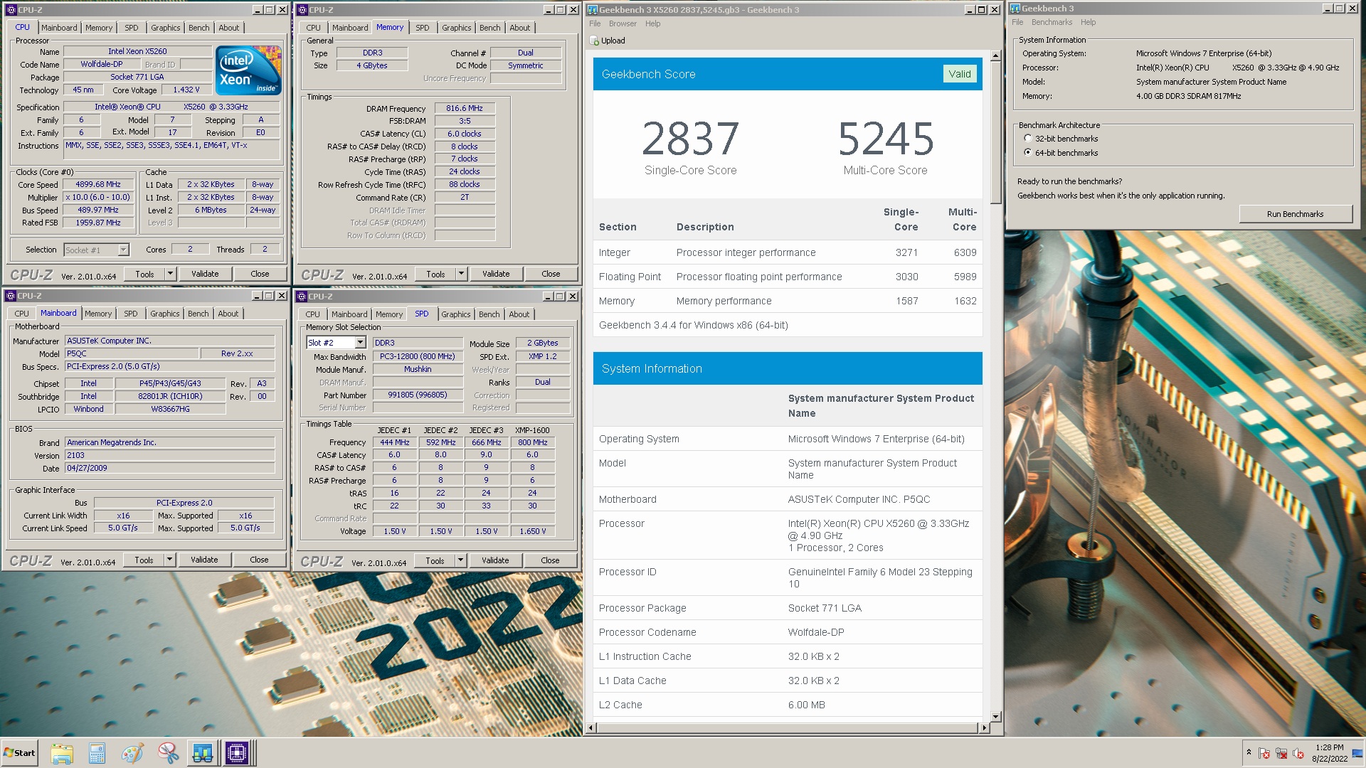Open Windows Explorer from the taskbar
This screenshot has height=768, width=1366.
(62, 753)
